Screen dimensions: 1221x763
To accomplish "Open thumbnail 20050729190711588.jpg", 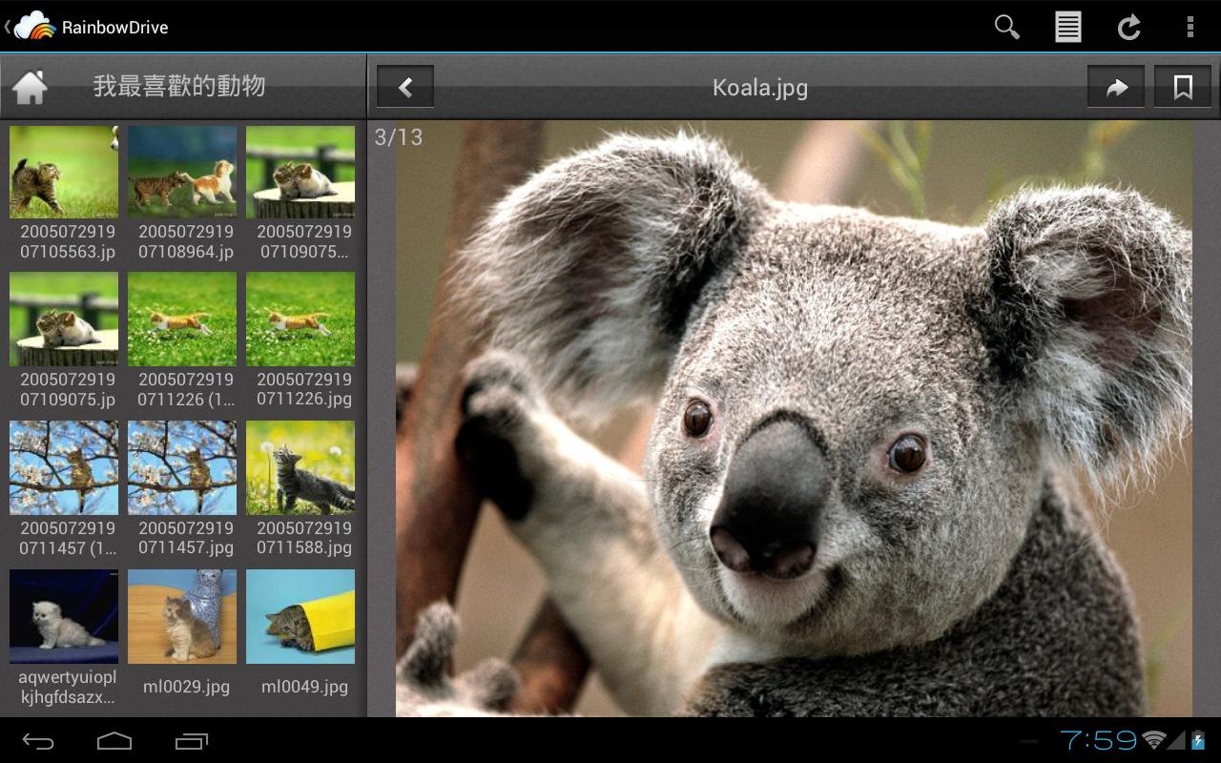I will click(x=300, y=468).
